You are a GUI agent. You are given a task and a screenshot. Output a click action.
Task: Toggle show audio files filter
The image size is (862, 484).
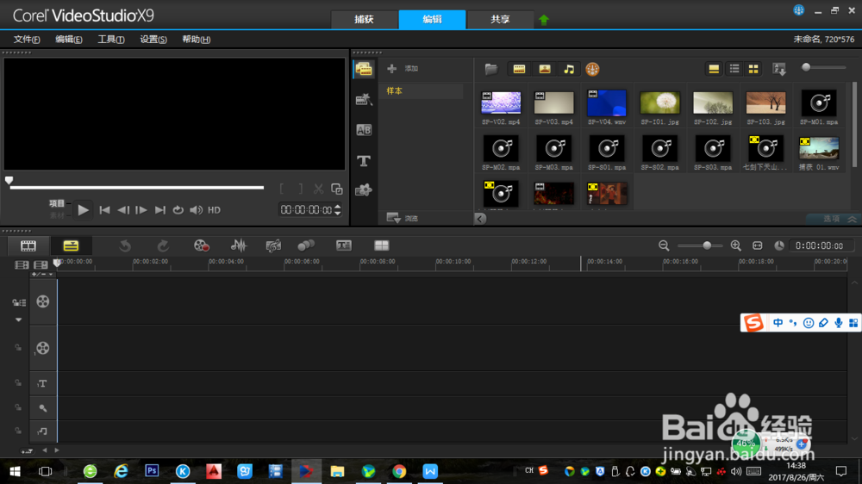pos(569,69)
